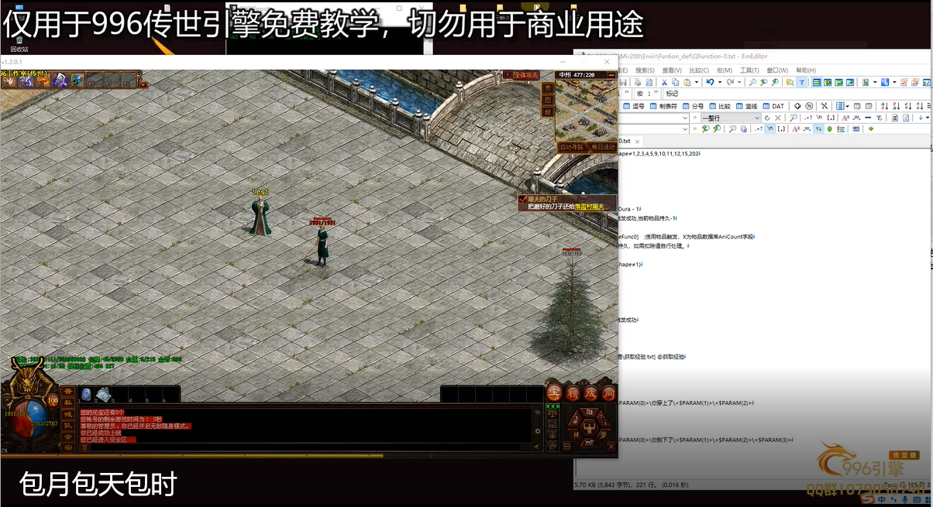Click the first skill icon in buff bar

[9, 82]
